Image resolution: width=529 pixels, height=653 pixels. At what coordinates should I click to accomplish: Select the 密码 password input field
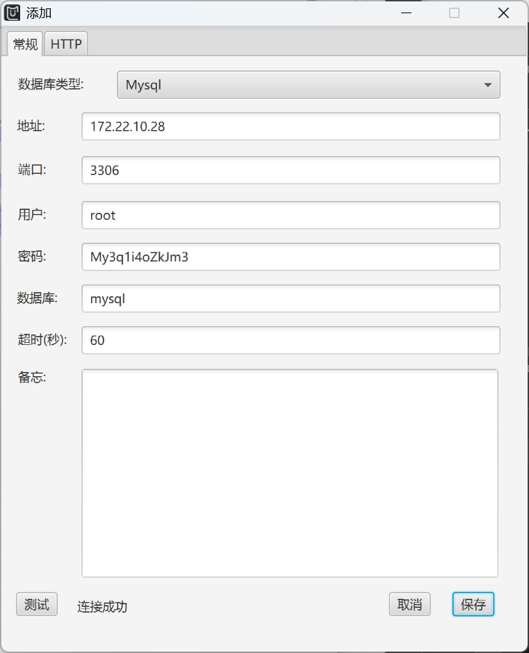tap(291, 257)
